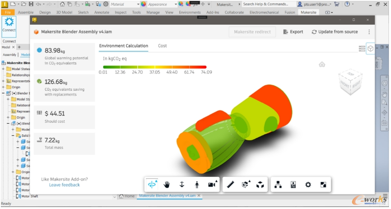Click the viewer Home view icon
This screenshot has height=209, width=391.
point(322,64)
